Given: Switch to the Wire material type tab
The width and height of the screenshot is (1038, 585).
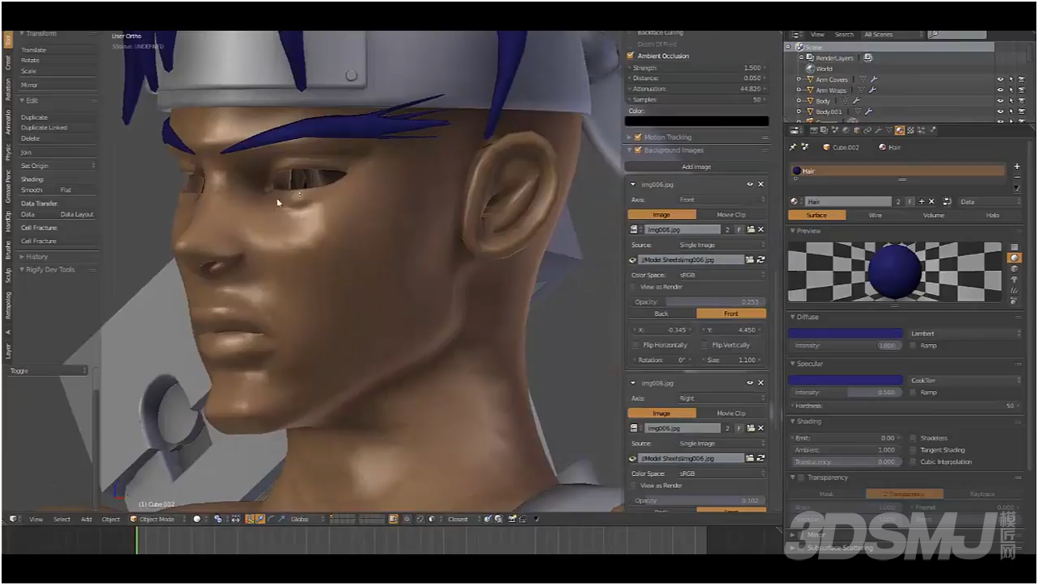Looking at the screenshot, I should (x=875, y=215).
